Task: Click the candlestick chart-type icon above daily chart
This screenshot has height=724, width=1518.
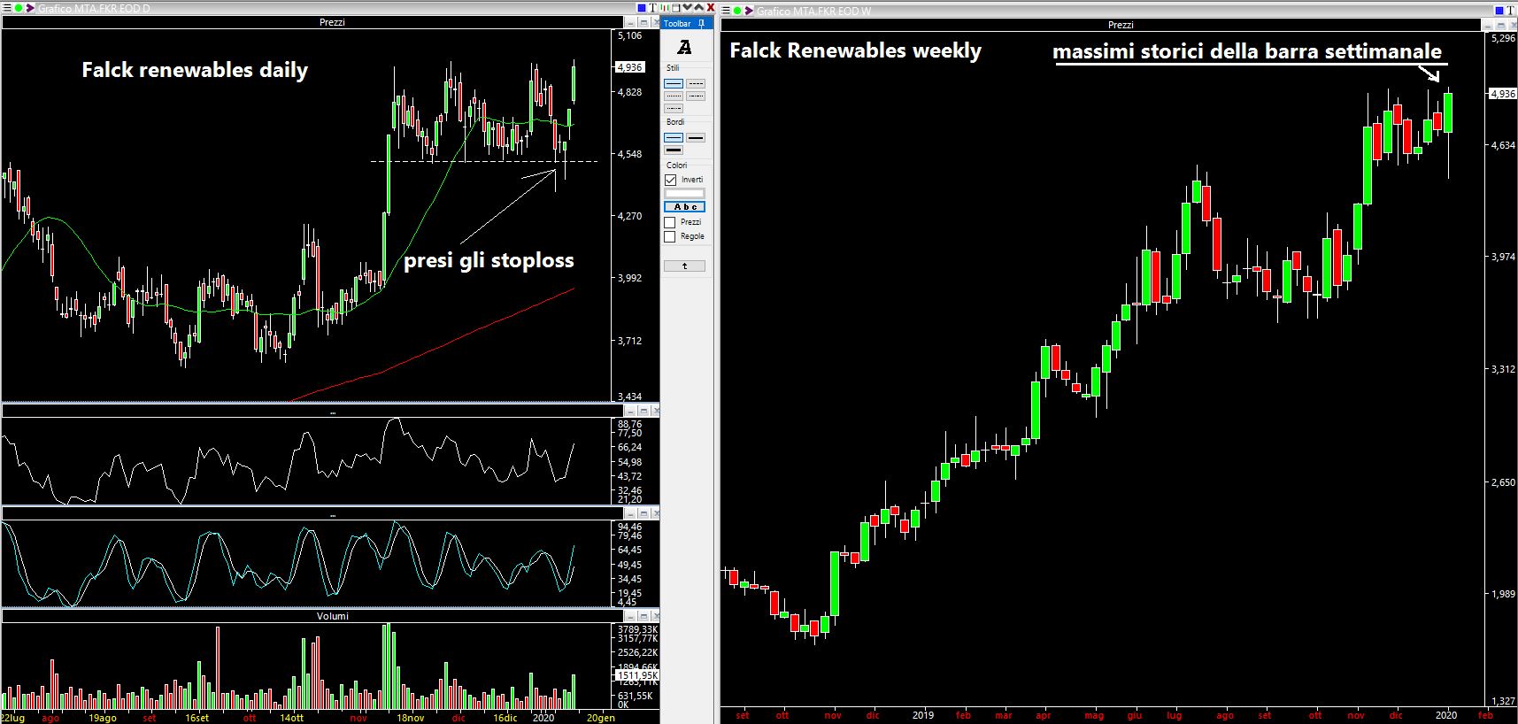Action: click(665, 7)
